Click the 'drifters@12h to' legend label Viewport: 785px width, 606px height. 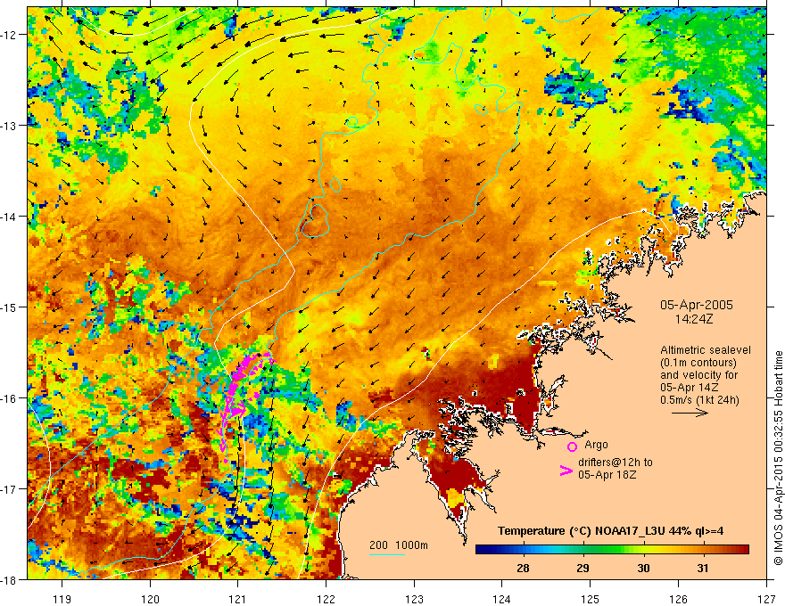[616, 463]
